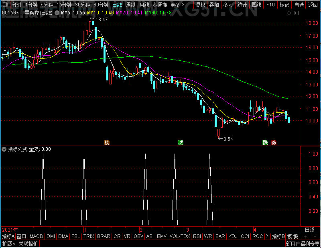Click the 8.54 low price label
The width and height of the screenshot is (321, 248).
coord(228,139)
